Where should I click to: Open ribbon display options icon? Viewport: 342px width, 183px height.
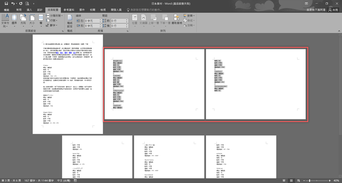click(x=307, y=3)
